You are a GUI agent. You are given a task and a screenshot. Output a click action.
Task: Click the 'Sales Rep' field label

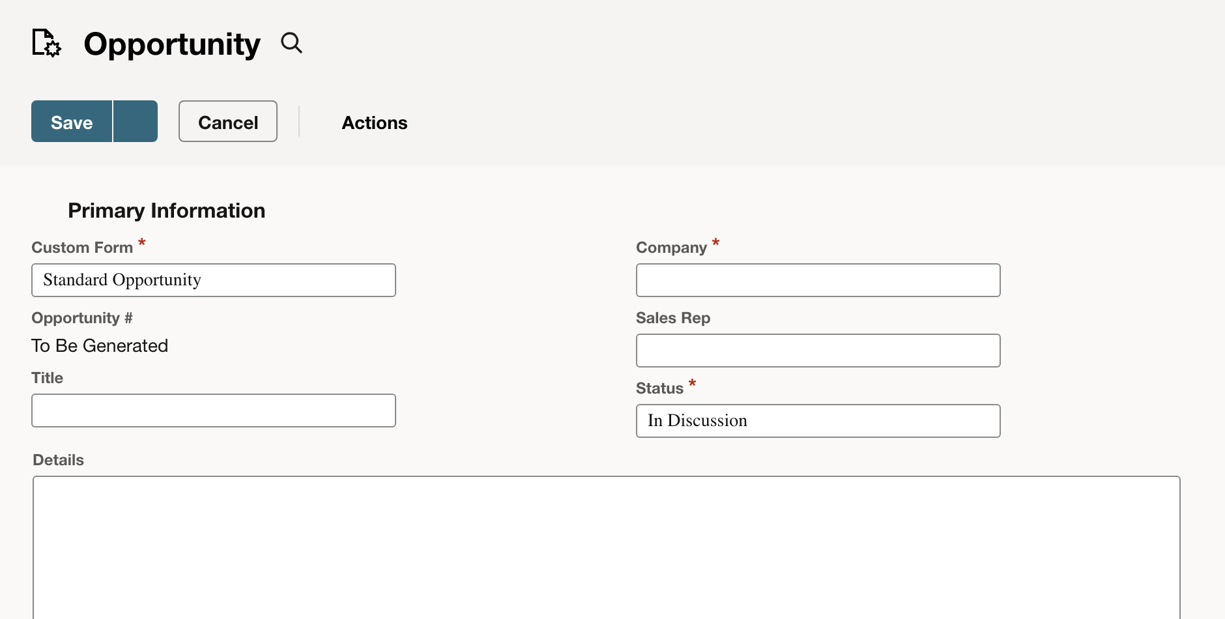pos(673,318)
